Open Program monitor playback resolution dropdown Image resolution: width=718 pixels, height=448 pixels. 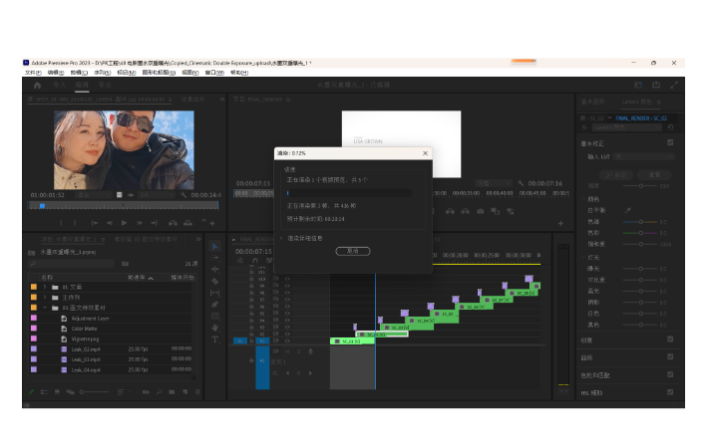(494, 183)
